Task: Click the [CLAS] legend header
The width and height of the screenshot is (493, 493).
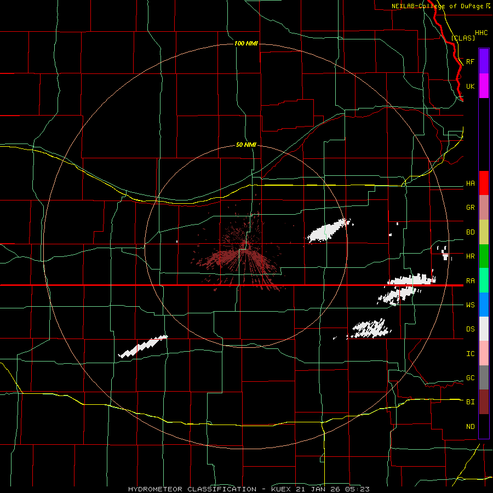Action: click(x=463, y=38)
